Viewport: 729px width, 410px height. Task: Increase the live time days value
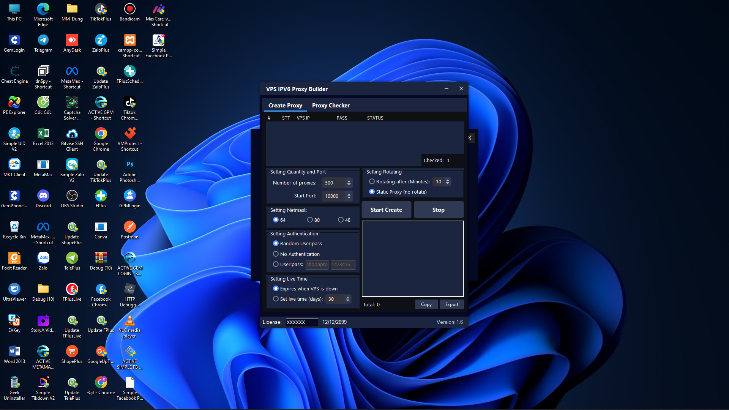(x=348, y=297)
